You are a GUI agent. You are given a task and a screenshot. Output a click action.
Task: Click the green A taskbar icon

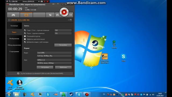63,95
